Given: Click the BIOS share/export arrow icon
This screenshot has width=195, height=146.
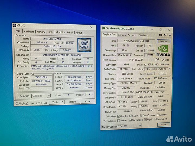Looking at the screenshot, I should tap(158, 60).
